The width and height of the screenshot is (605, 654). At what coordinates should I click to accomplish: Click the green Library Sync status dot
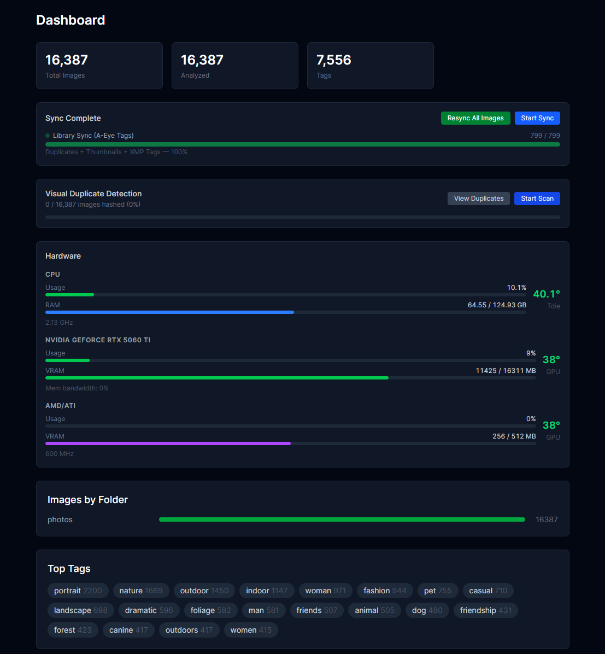48,136
